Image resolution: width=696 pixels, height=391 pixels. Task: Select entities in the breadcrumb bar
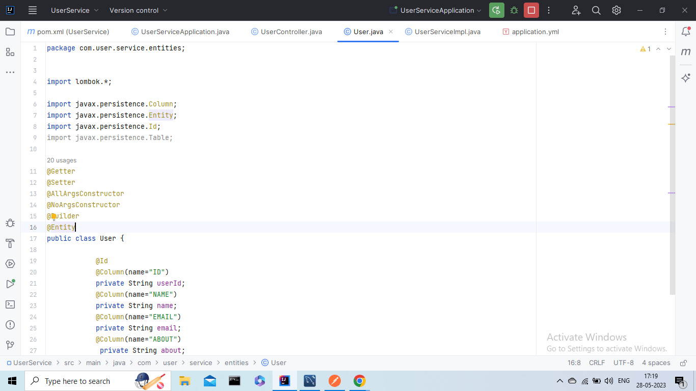point(236,362)
